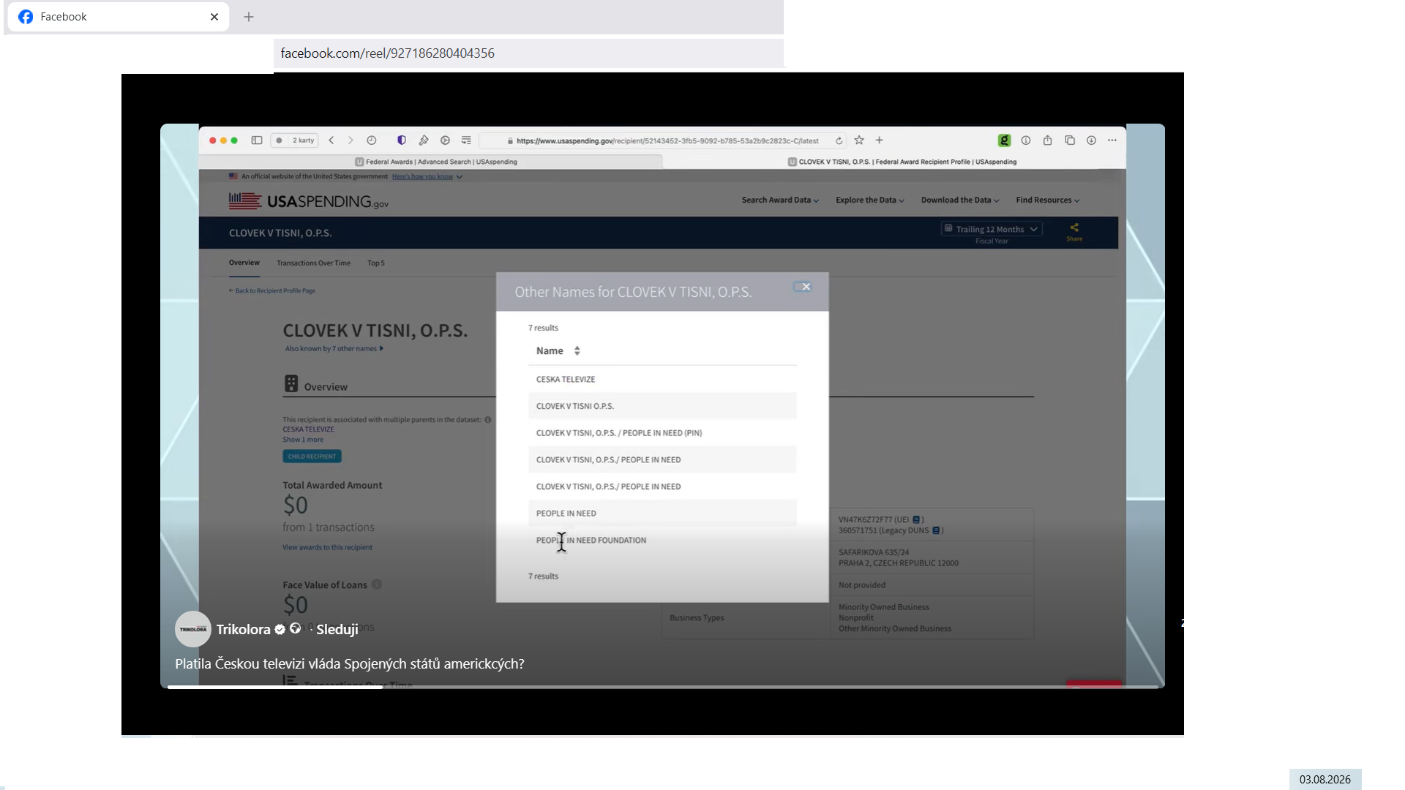
Task: Open the reader view lines icon
Action: coord(466,140)
